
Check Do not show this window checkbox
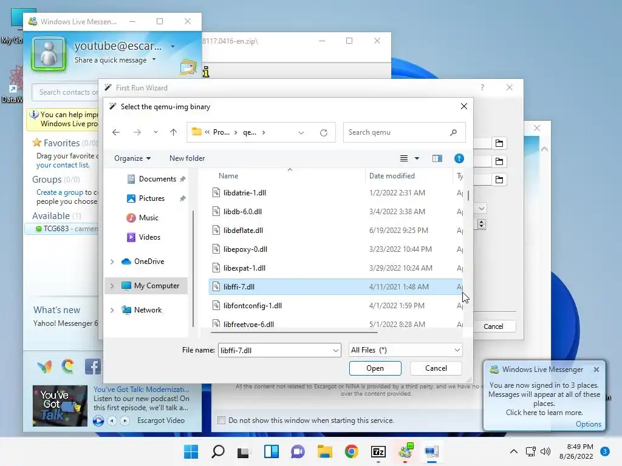coord(221,420)
